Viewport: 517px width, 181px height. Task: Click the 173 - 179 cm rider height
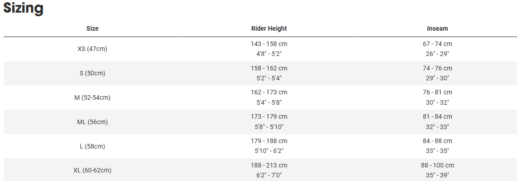pyautogui.click(x=269, y=116)
